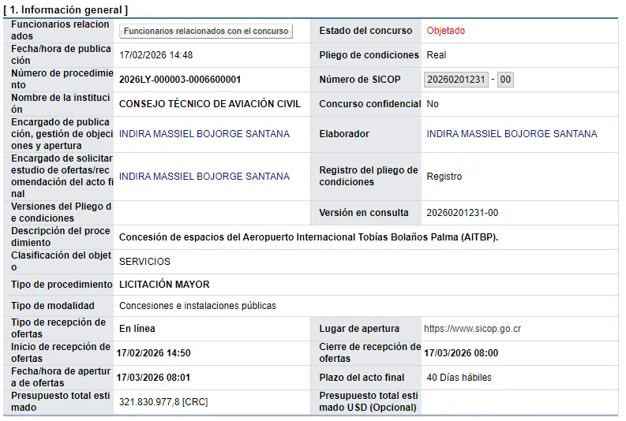Click the Plazo del acto final value 40 Días hábiles
Viewport: 626px width, 421px height.
pyautogui.click(x=459, y=378)
